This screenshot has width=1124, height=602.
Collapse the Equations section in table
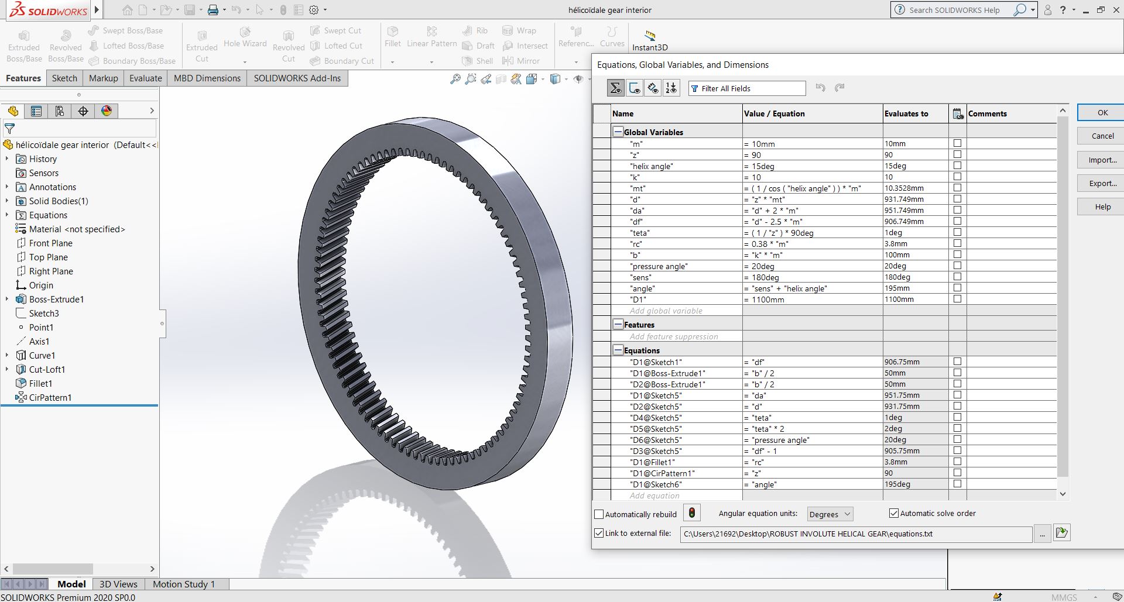pyautogui.click(x=618, y=350)
